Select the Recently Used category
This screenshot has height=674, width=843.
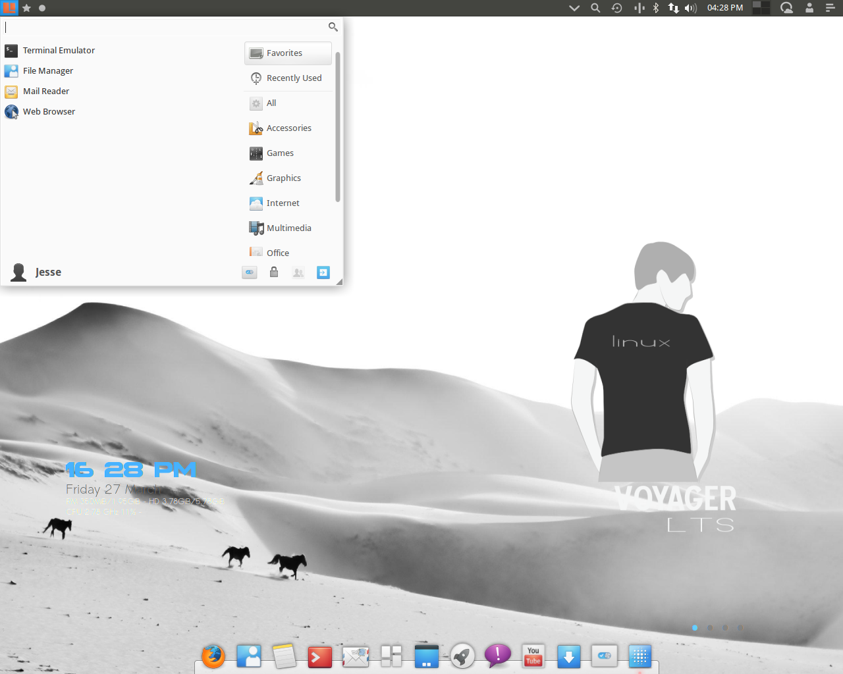point(288,78)
